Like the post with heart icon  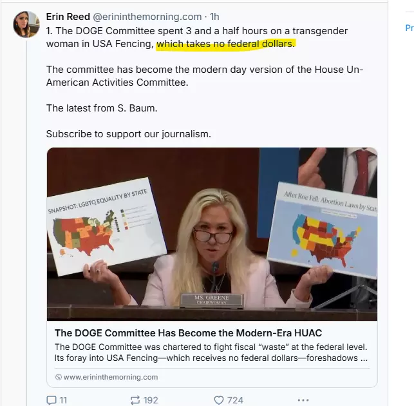click(x=219, y=400)
